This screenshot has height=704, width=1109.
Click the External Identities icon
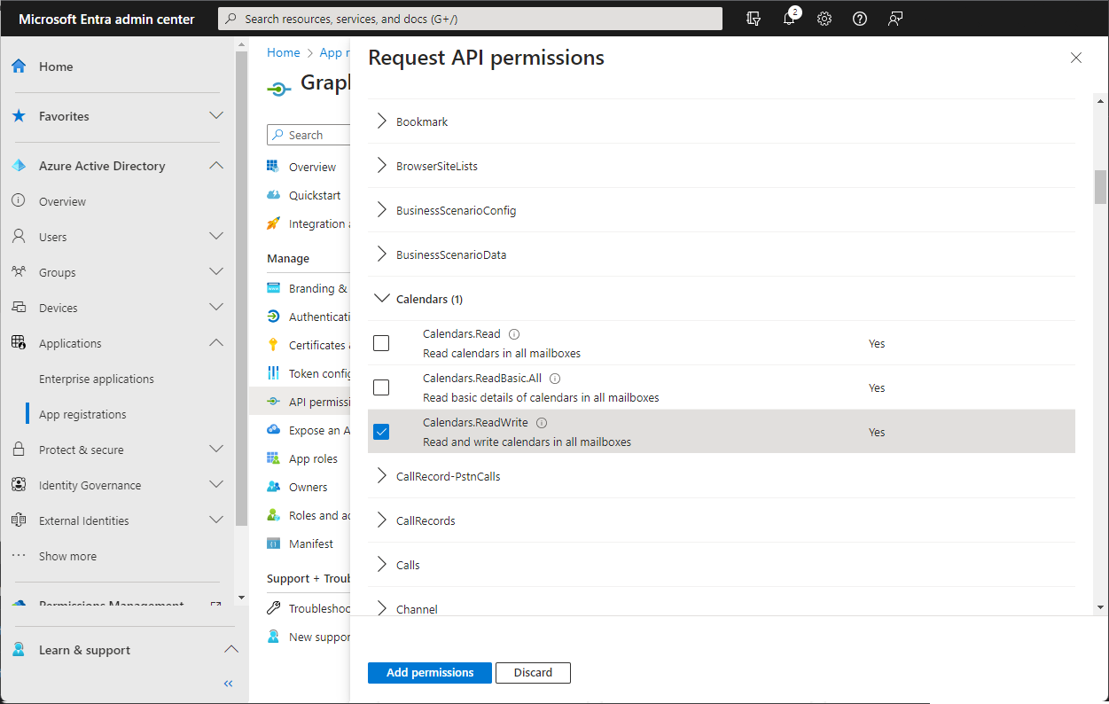[19, 520]
